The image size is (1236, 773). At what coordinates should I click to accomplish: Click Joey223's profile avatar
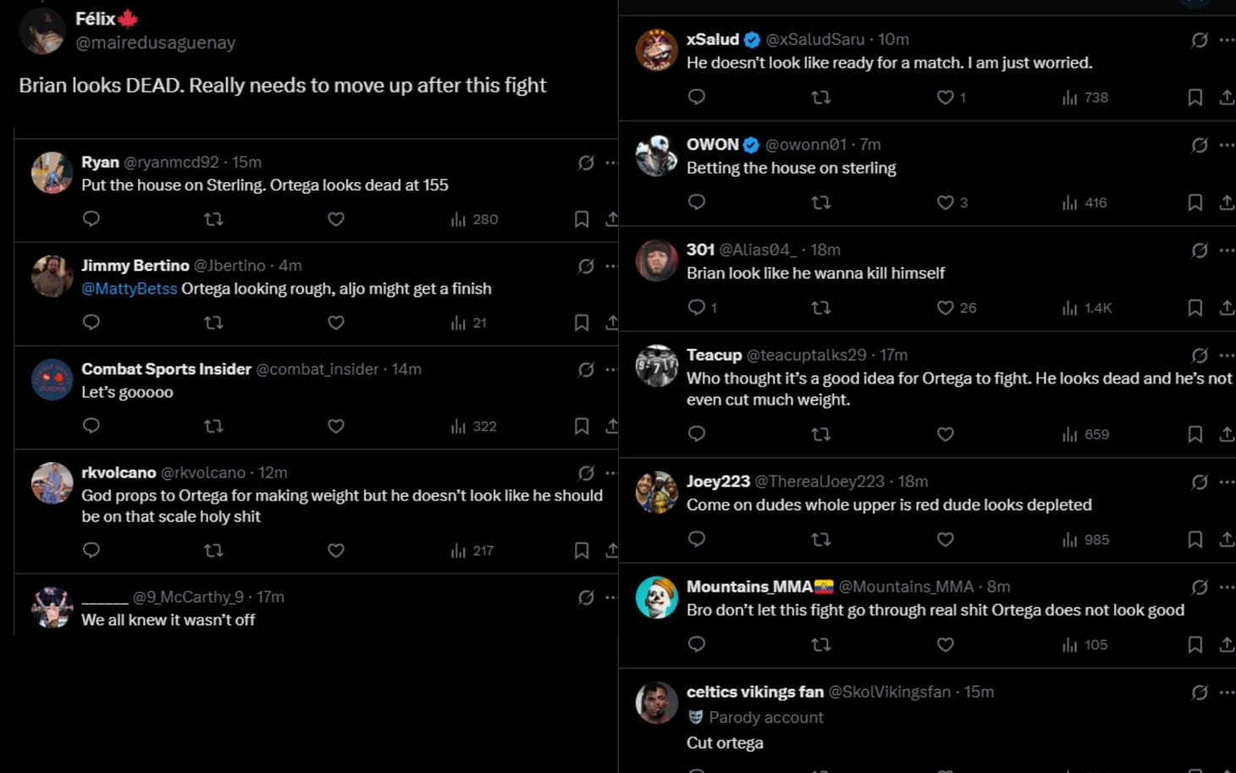(656, 492)
